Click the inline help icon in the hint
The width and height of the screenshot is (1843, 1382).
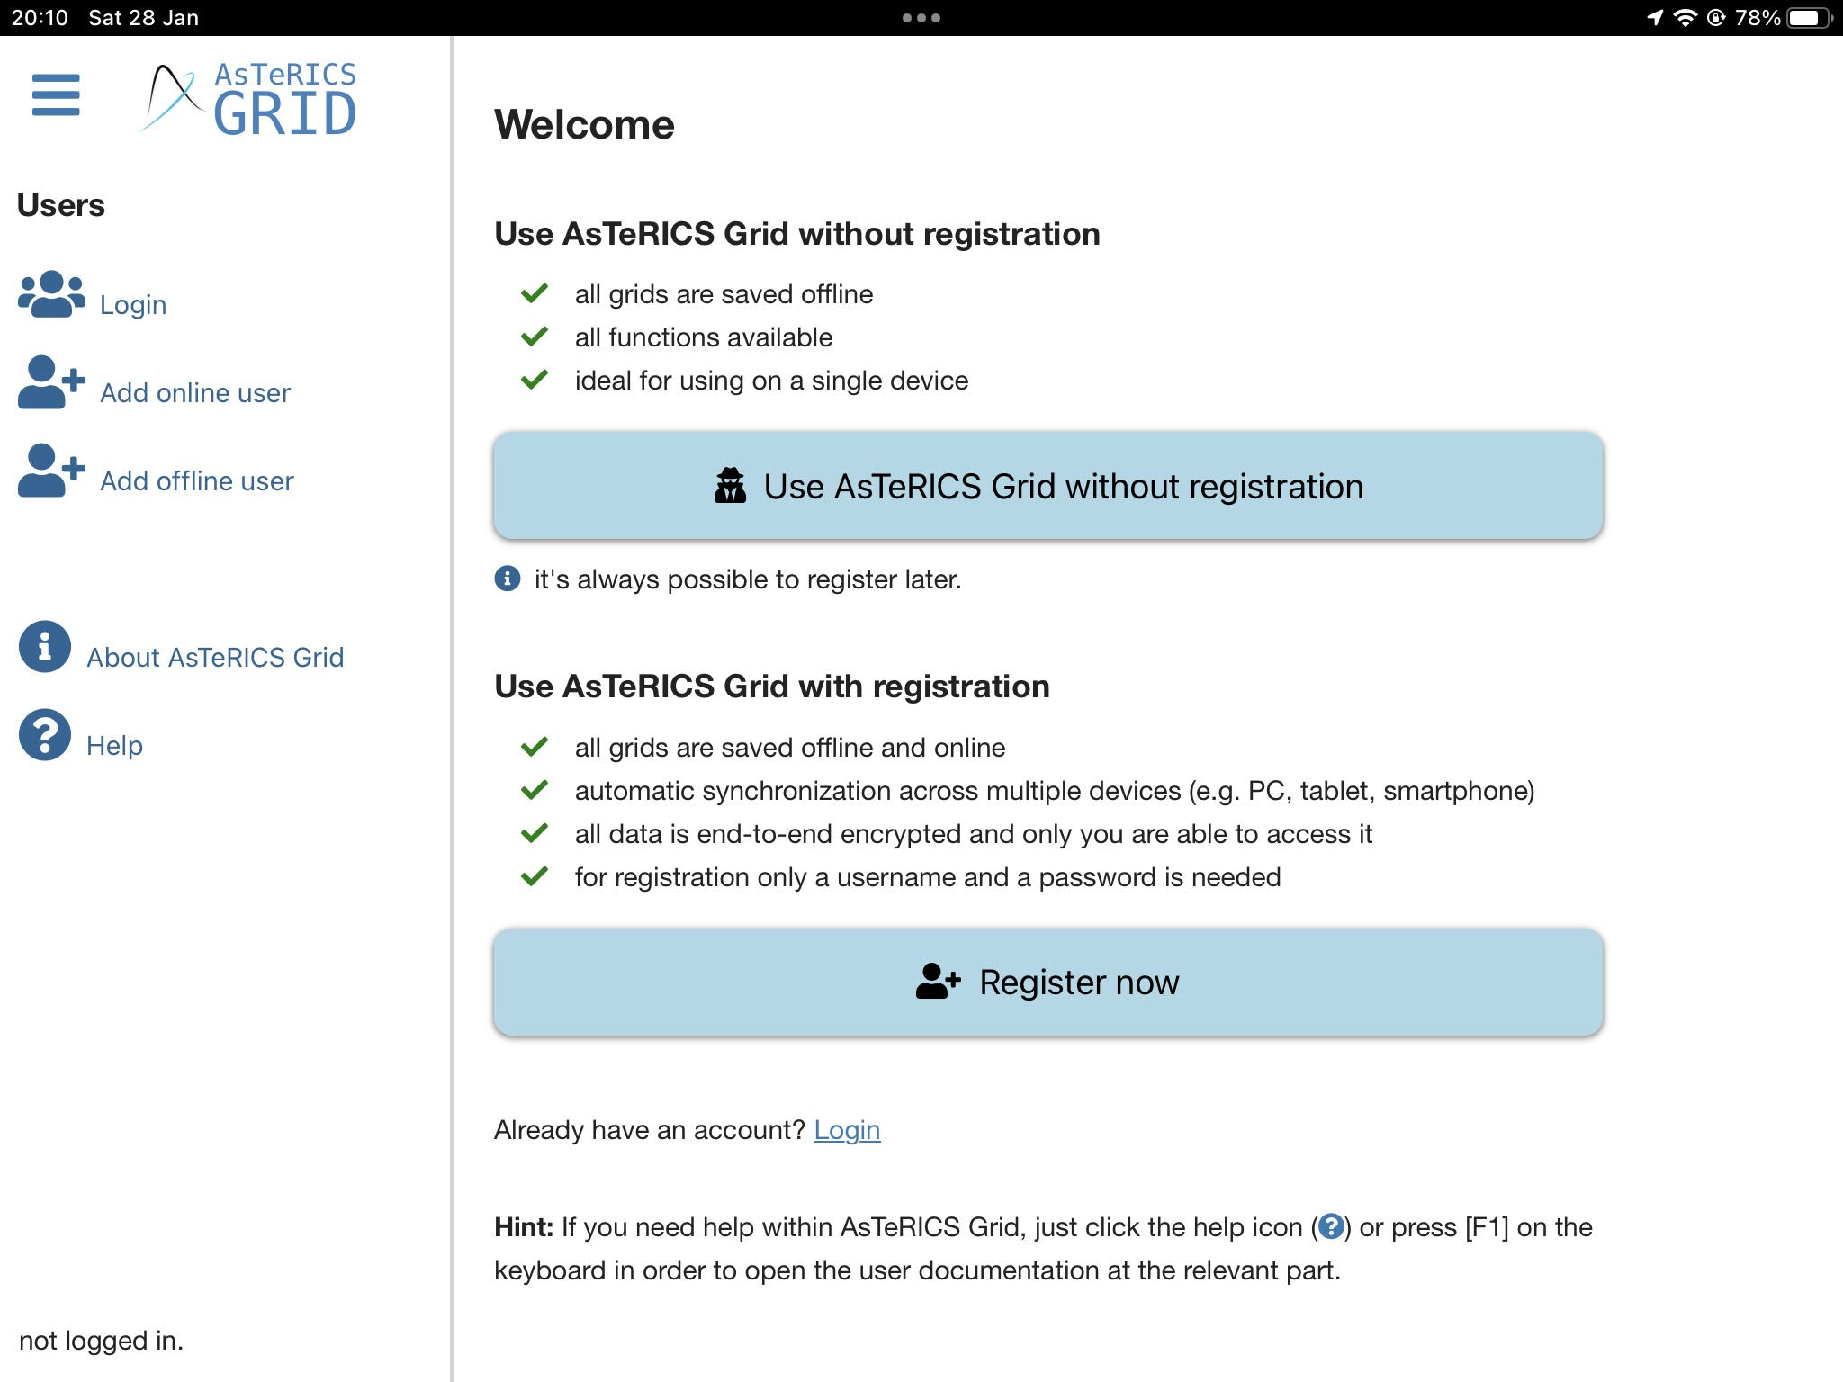(x=1331, y=1226)
